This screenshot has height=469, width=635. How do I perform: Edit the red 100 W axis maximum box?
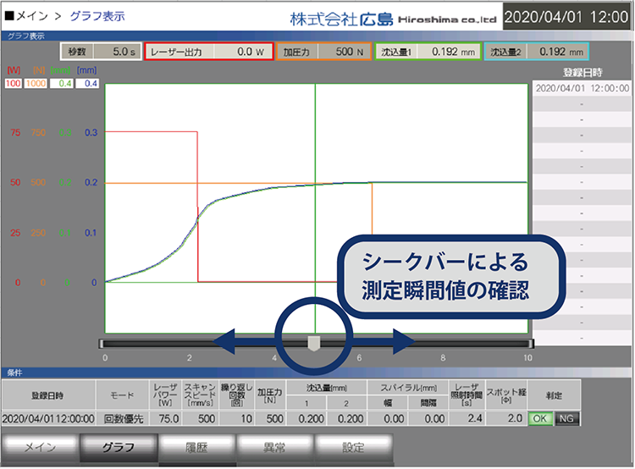click(14, 84)
